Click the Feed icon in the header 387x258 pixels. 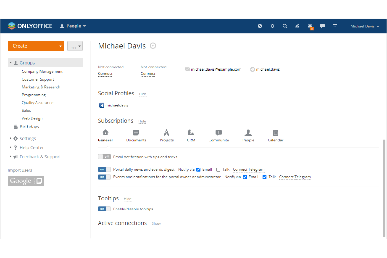tap(297, 26)
